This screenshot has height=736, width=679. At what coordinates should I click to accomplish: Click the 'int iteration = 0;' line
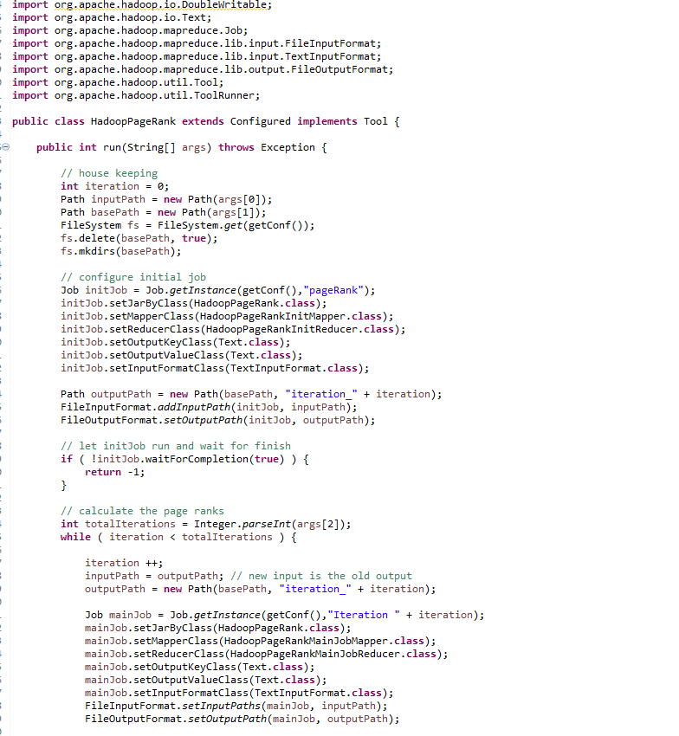pos(114,186)
